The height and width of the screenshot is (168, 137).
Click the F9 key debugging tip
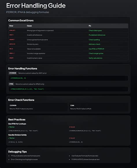click(26, 156)
